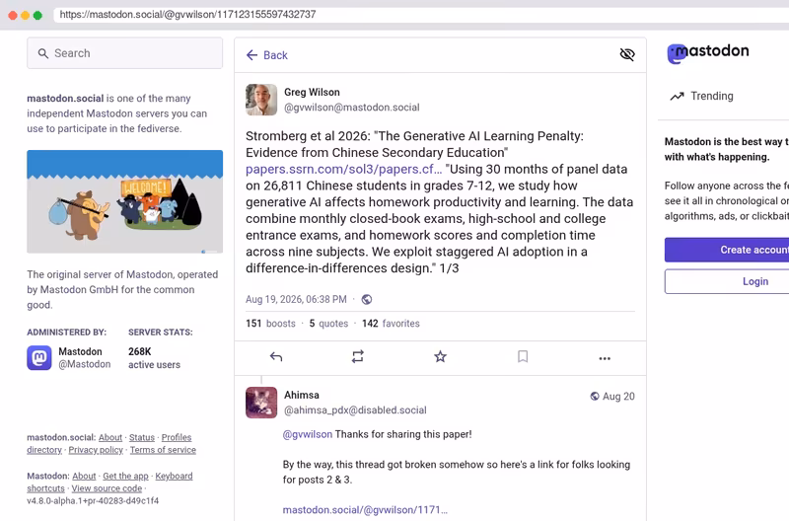Viewport: 789px width, 521px height.
Task: Show the 142 favorites list
Action: tap(391, 324)
